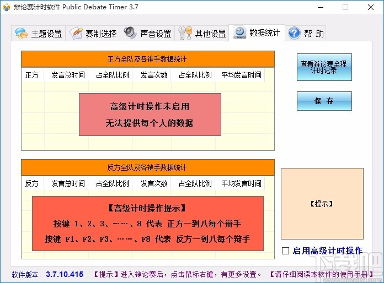The width and height of the screenshot is (384, 283).
Task: Click 平均发言时间 column in 正方 table
Action: 240,75
